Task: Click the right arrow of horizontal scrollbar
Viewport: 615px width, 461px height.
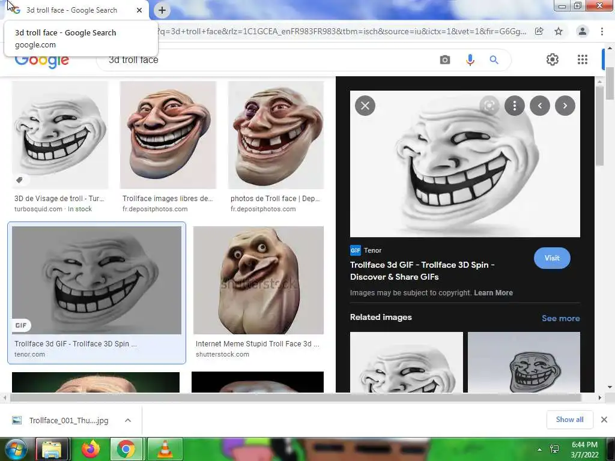Action: coord(599,398)
